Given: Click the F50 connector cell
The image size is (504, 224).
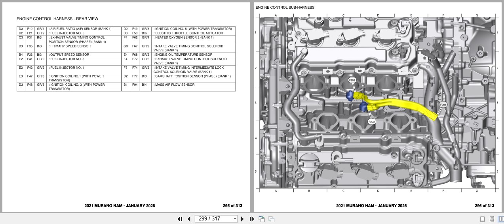Looking at the screenshot, I should pyautogui.click(x=135, y=33).
